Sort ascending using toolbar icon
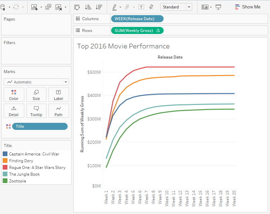The image size is (270, 214). [88, 7]
